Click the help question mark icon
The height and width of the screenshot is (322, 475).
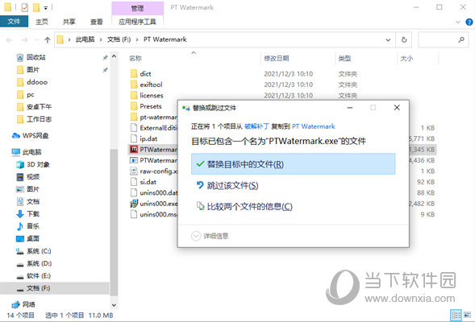coord(469,22)
